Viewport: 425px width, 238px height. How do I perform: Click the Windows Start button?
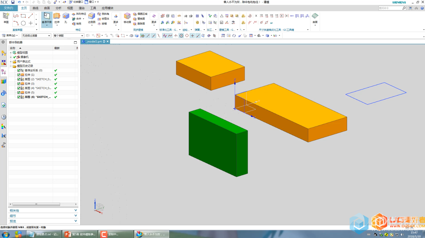coord(5,234)
